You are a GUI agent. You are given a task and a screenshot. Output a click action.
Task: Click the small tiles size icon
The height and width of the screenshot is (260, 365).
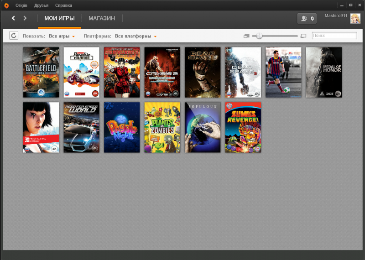click(247, 36)
